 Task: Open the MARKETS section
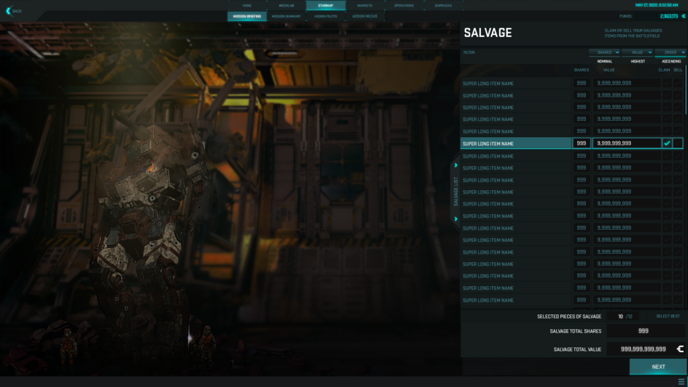[x=365, y=5]
